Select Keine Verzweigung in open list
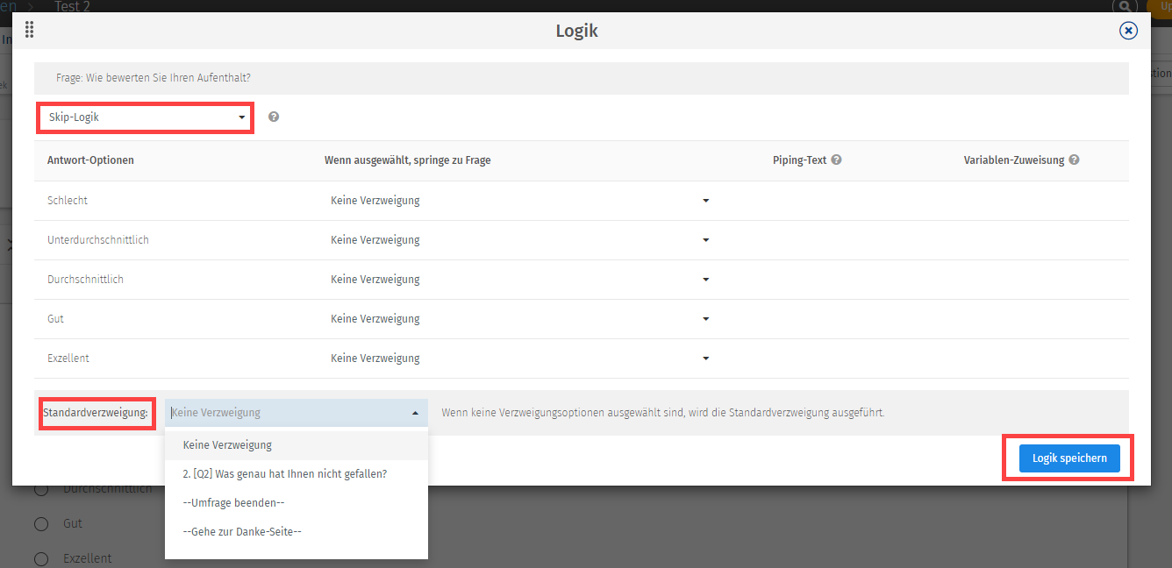This screenshot has width=1172, height=568. (227, 445)
